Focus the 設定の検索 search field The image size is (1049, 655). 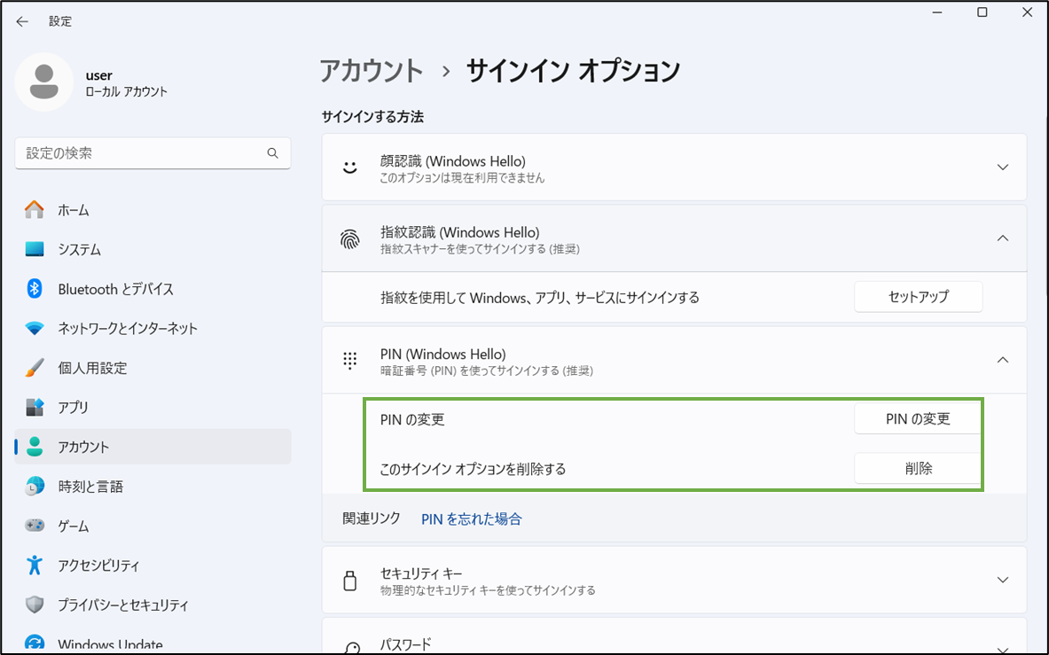[x=153, y=153]
